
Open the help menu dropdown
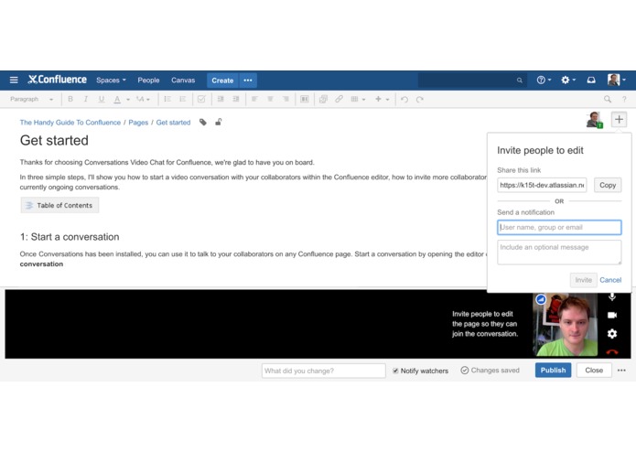(x=544, y=80)
